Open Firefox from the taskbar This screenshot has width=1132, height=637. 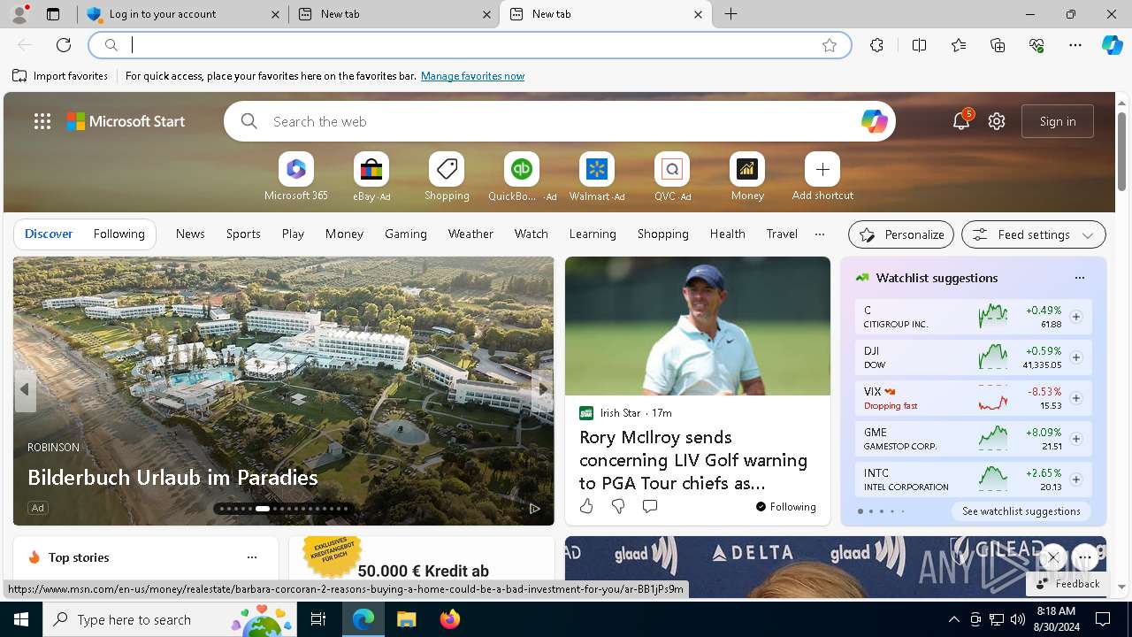tap(450, 619)
